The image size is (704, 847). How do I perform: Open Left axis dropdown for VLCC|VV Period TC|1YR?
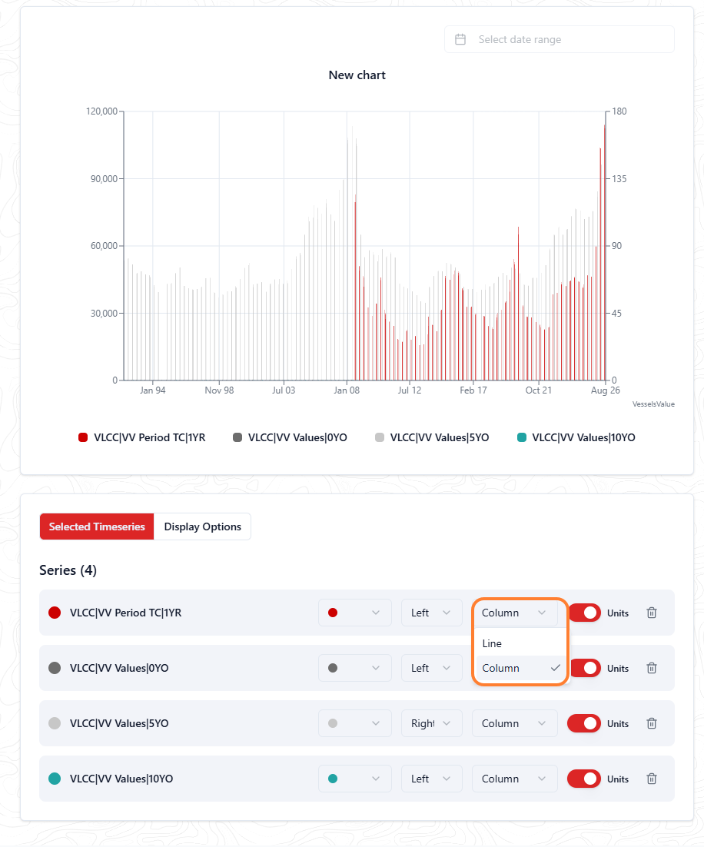click(x=432, y=613)
